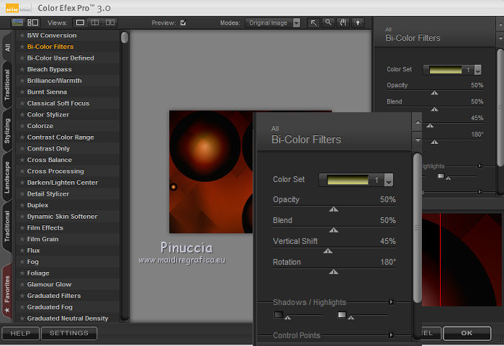Select the arrow pointer tool

click(x=314, y=23)
